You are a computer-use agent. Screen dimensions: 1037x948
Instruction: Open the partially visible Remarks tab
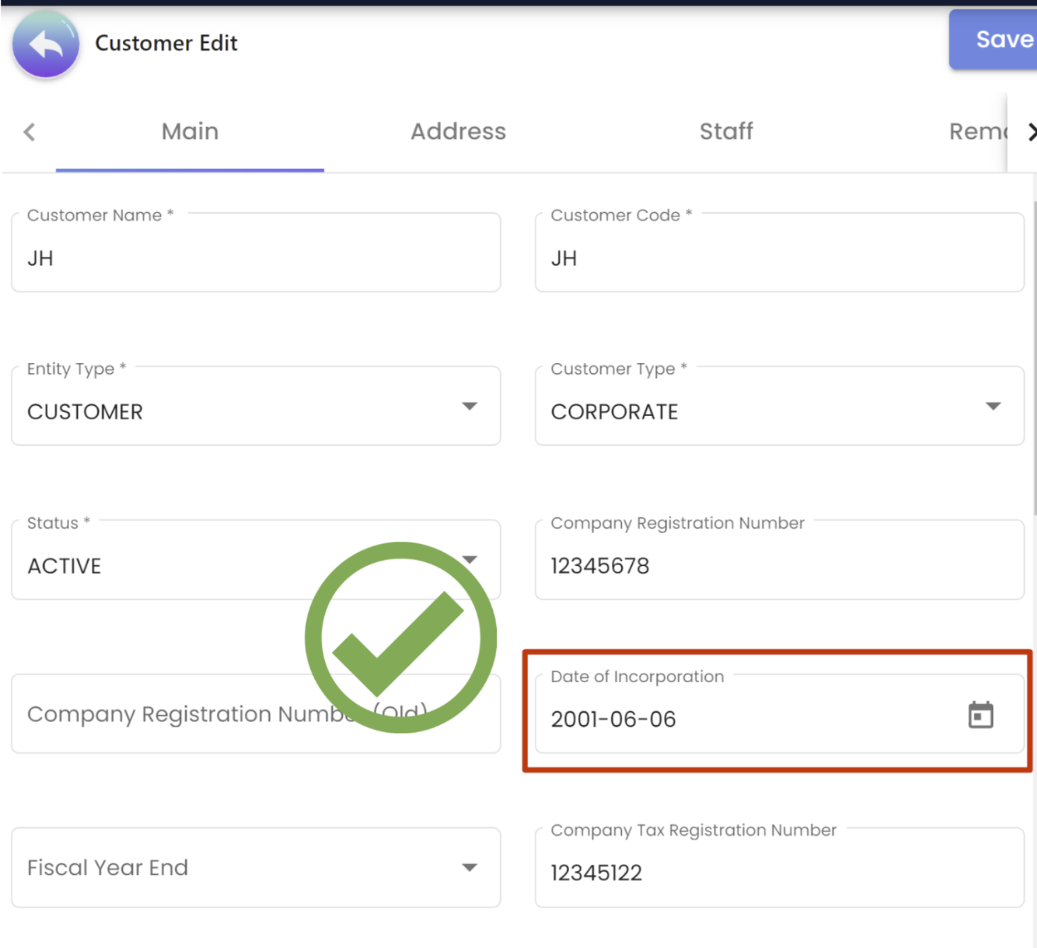977,131
